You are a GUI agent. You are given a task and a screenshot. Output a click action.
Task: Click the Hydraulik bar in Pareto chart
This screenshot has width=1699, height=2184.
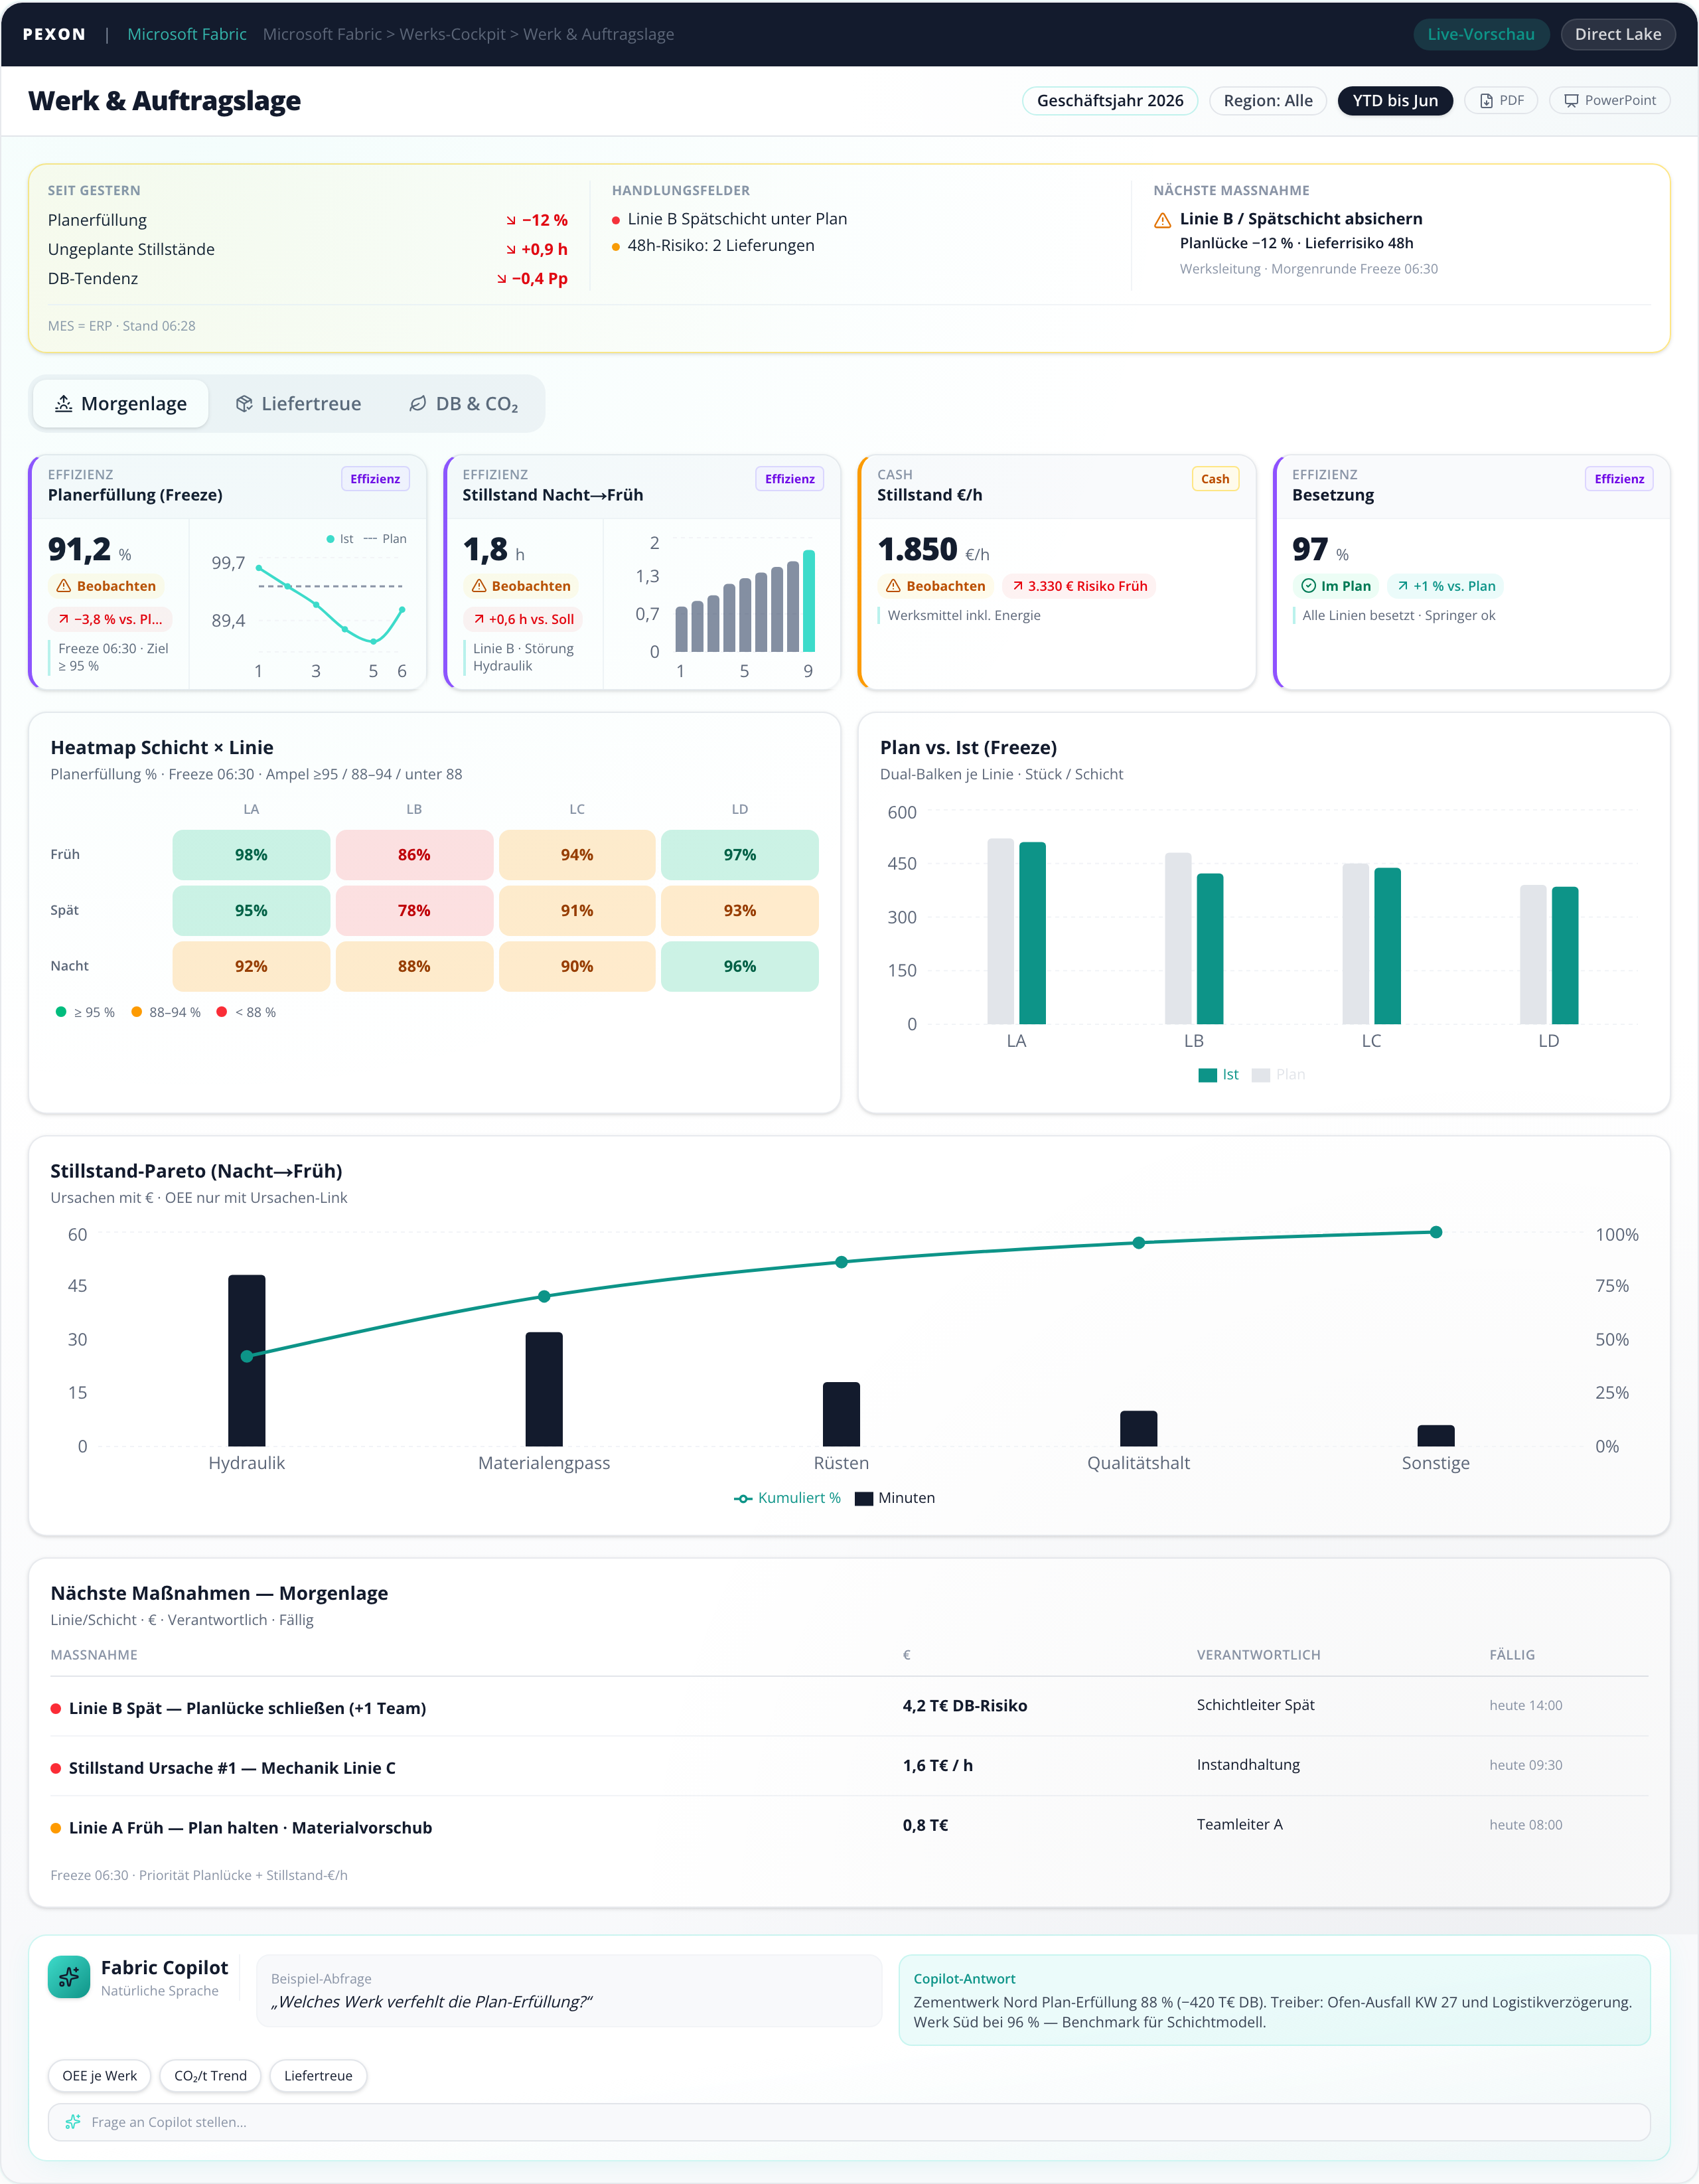[x=247, y=1360]
